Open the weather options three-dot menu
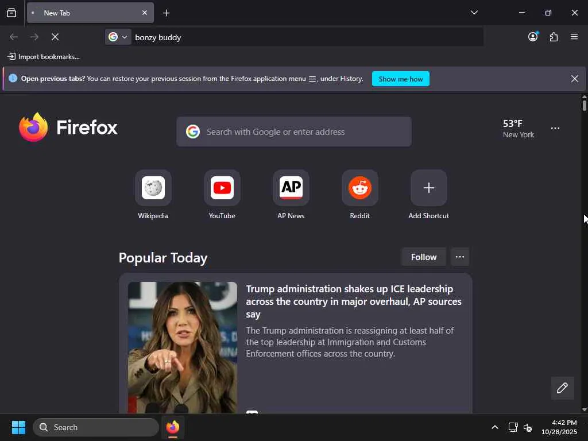 click(555, 128)
